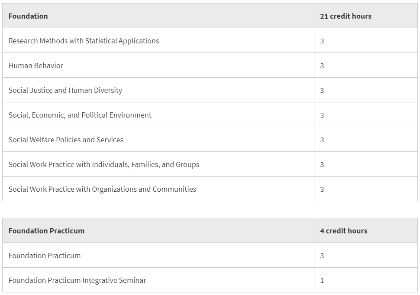Click the "Foundation" table header cell
The width and height of the screenshot is (420, 295).
point(28,16)
